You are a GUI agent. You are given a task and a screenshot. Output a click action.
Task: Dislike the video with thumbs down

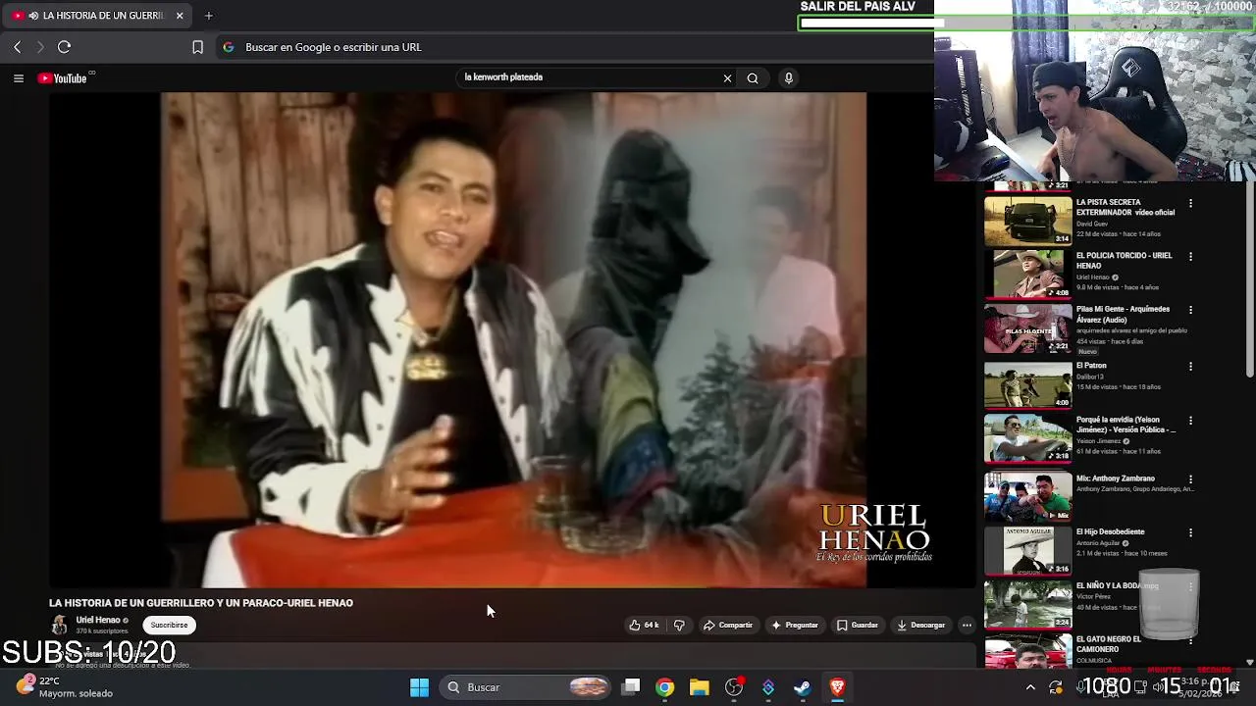click(679, 625)
